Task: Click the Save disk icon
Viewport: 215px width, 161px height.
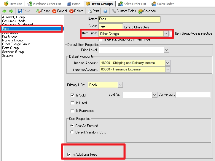Action: pos(20,11)
